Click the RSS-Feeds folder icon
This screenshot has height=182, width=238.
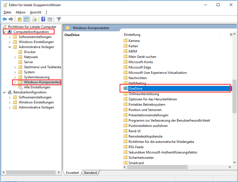[x=125, y=147]
